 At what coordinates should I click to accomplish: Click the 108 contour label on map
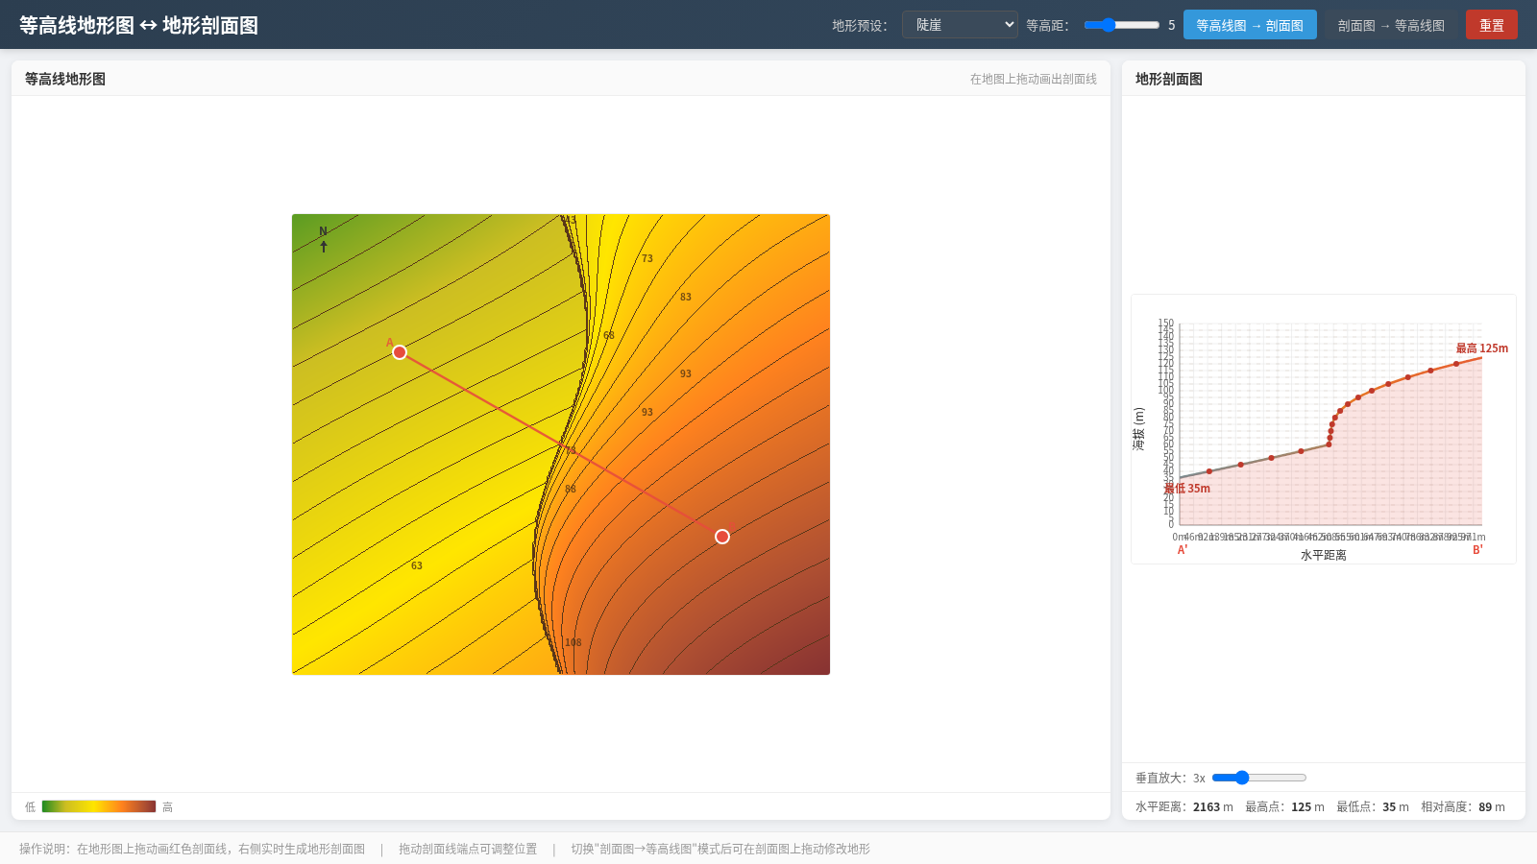coord(573,642)
